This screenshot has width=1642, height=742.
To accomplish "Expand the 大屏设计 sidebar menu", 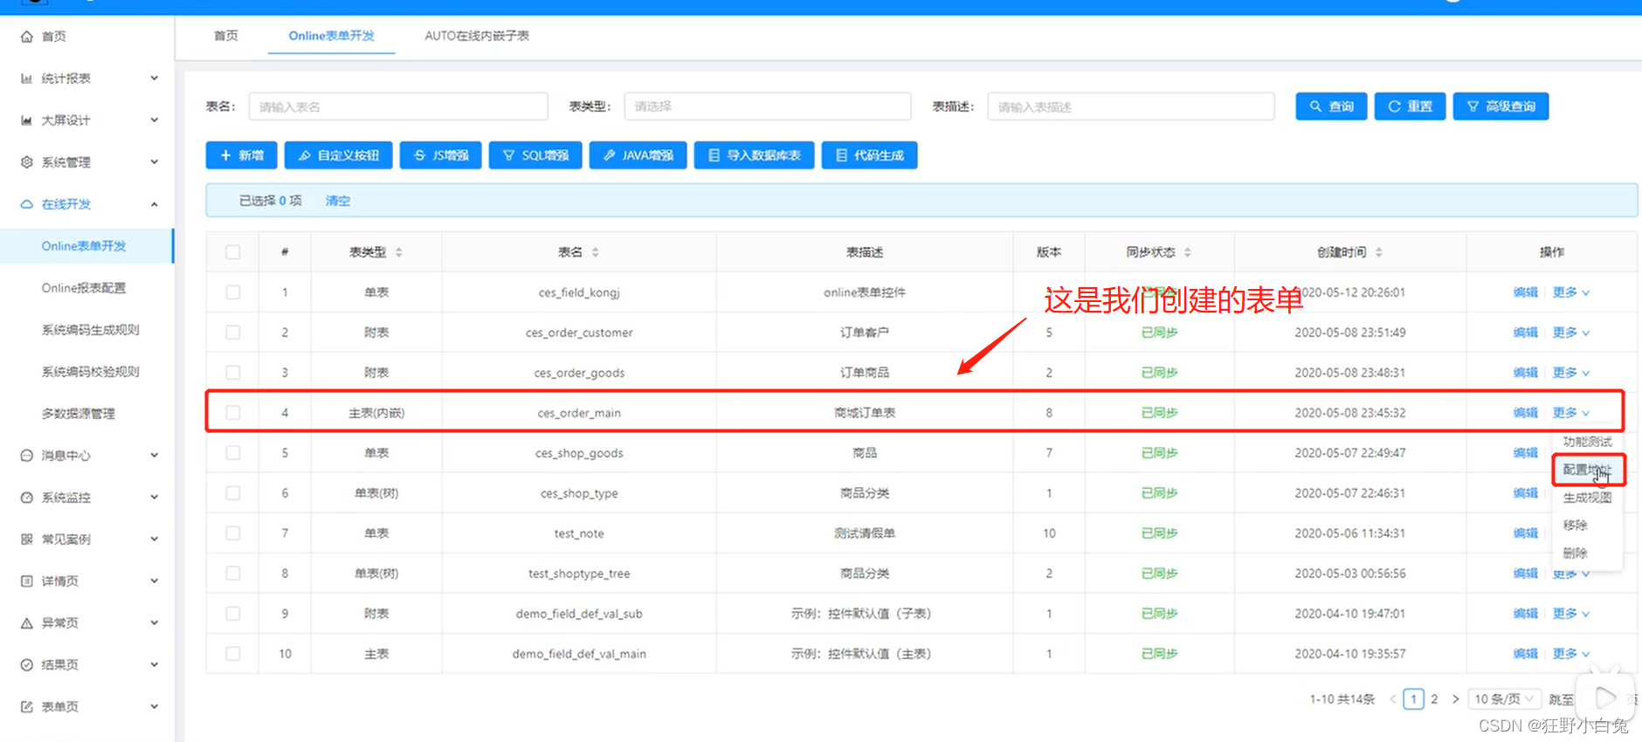I will [x=155, y=120].
